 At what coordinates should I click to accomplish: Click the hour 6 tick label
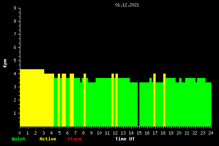67,133
